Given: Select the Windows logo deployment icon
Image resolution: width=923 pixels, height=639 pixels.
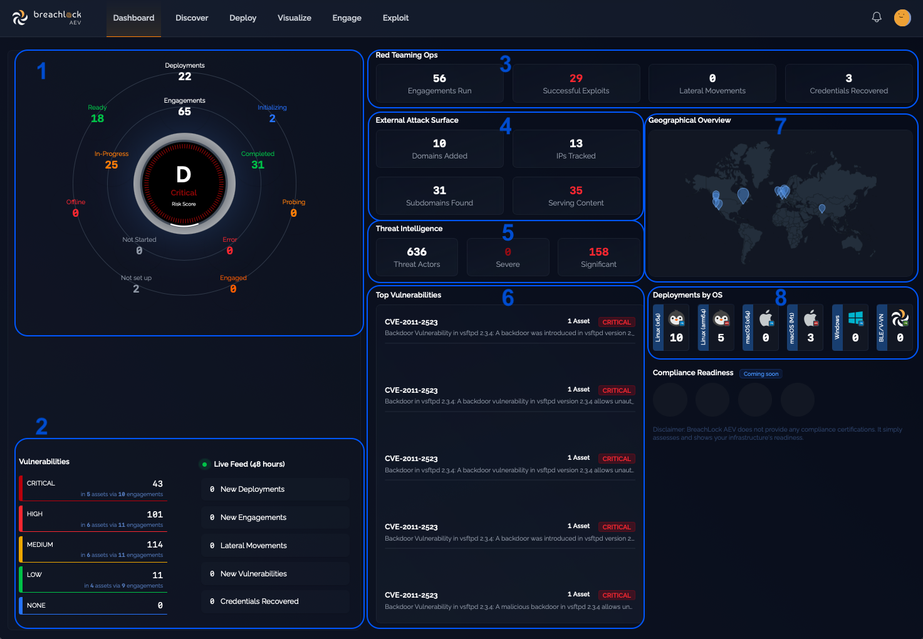Looking at the screenshot, I should [x=856, y=319].
